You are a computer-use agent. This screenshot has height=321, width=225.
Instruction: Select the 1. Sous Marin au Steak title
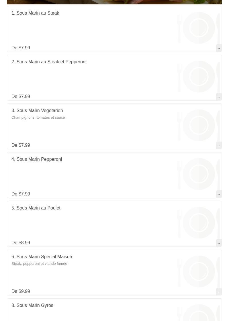(x=35, y=13)
